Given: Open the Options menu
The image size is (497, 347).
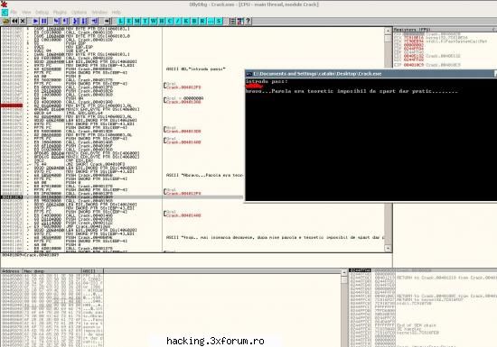Looking at the screenshot, I should tap(79, 12).
